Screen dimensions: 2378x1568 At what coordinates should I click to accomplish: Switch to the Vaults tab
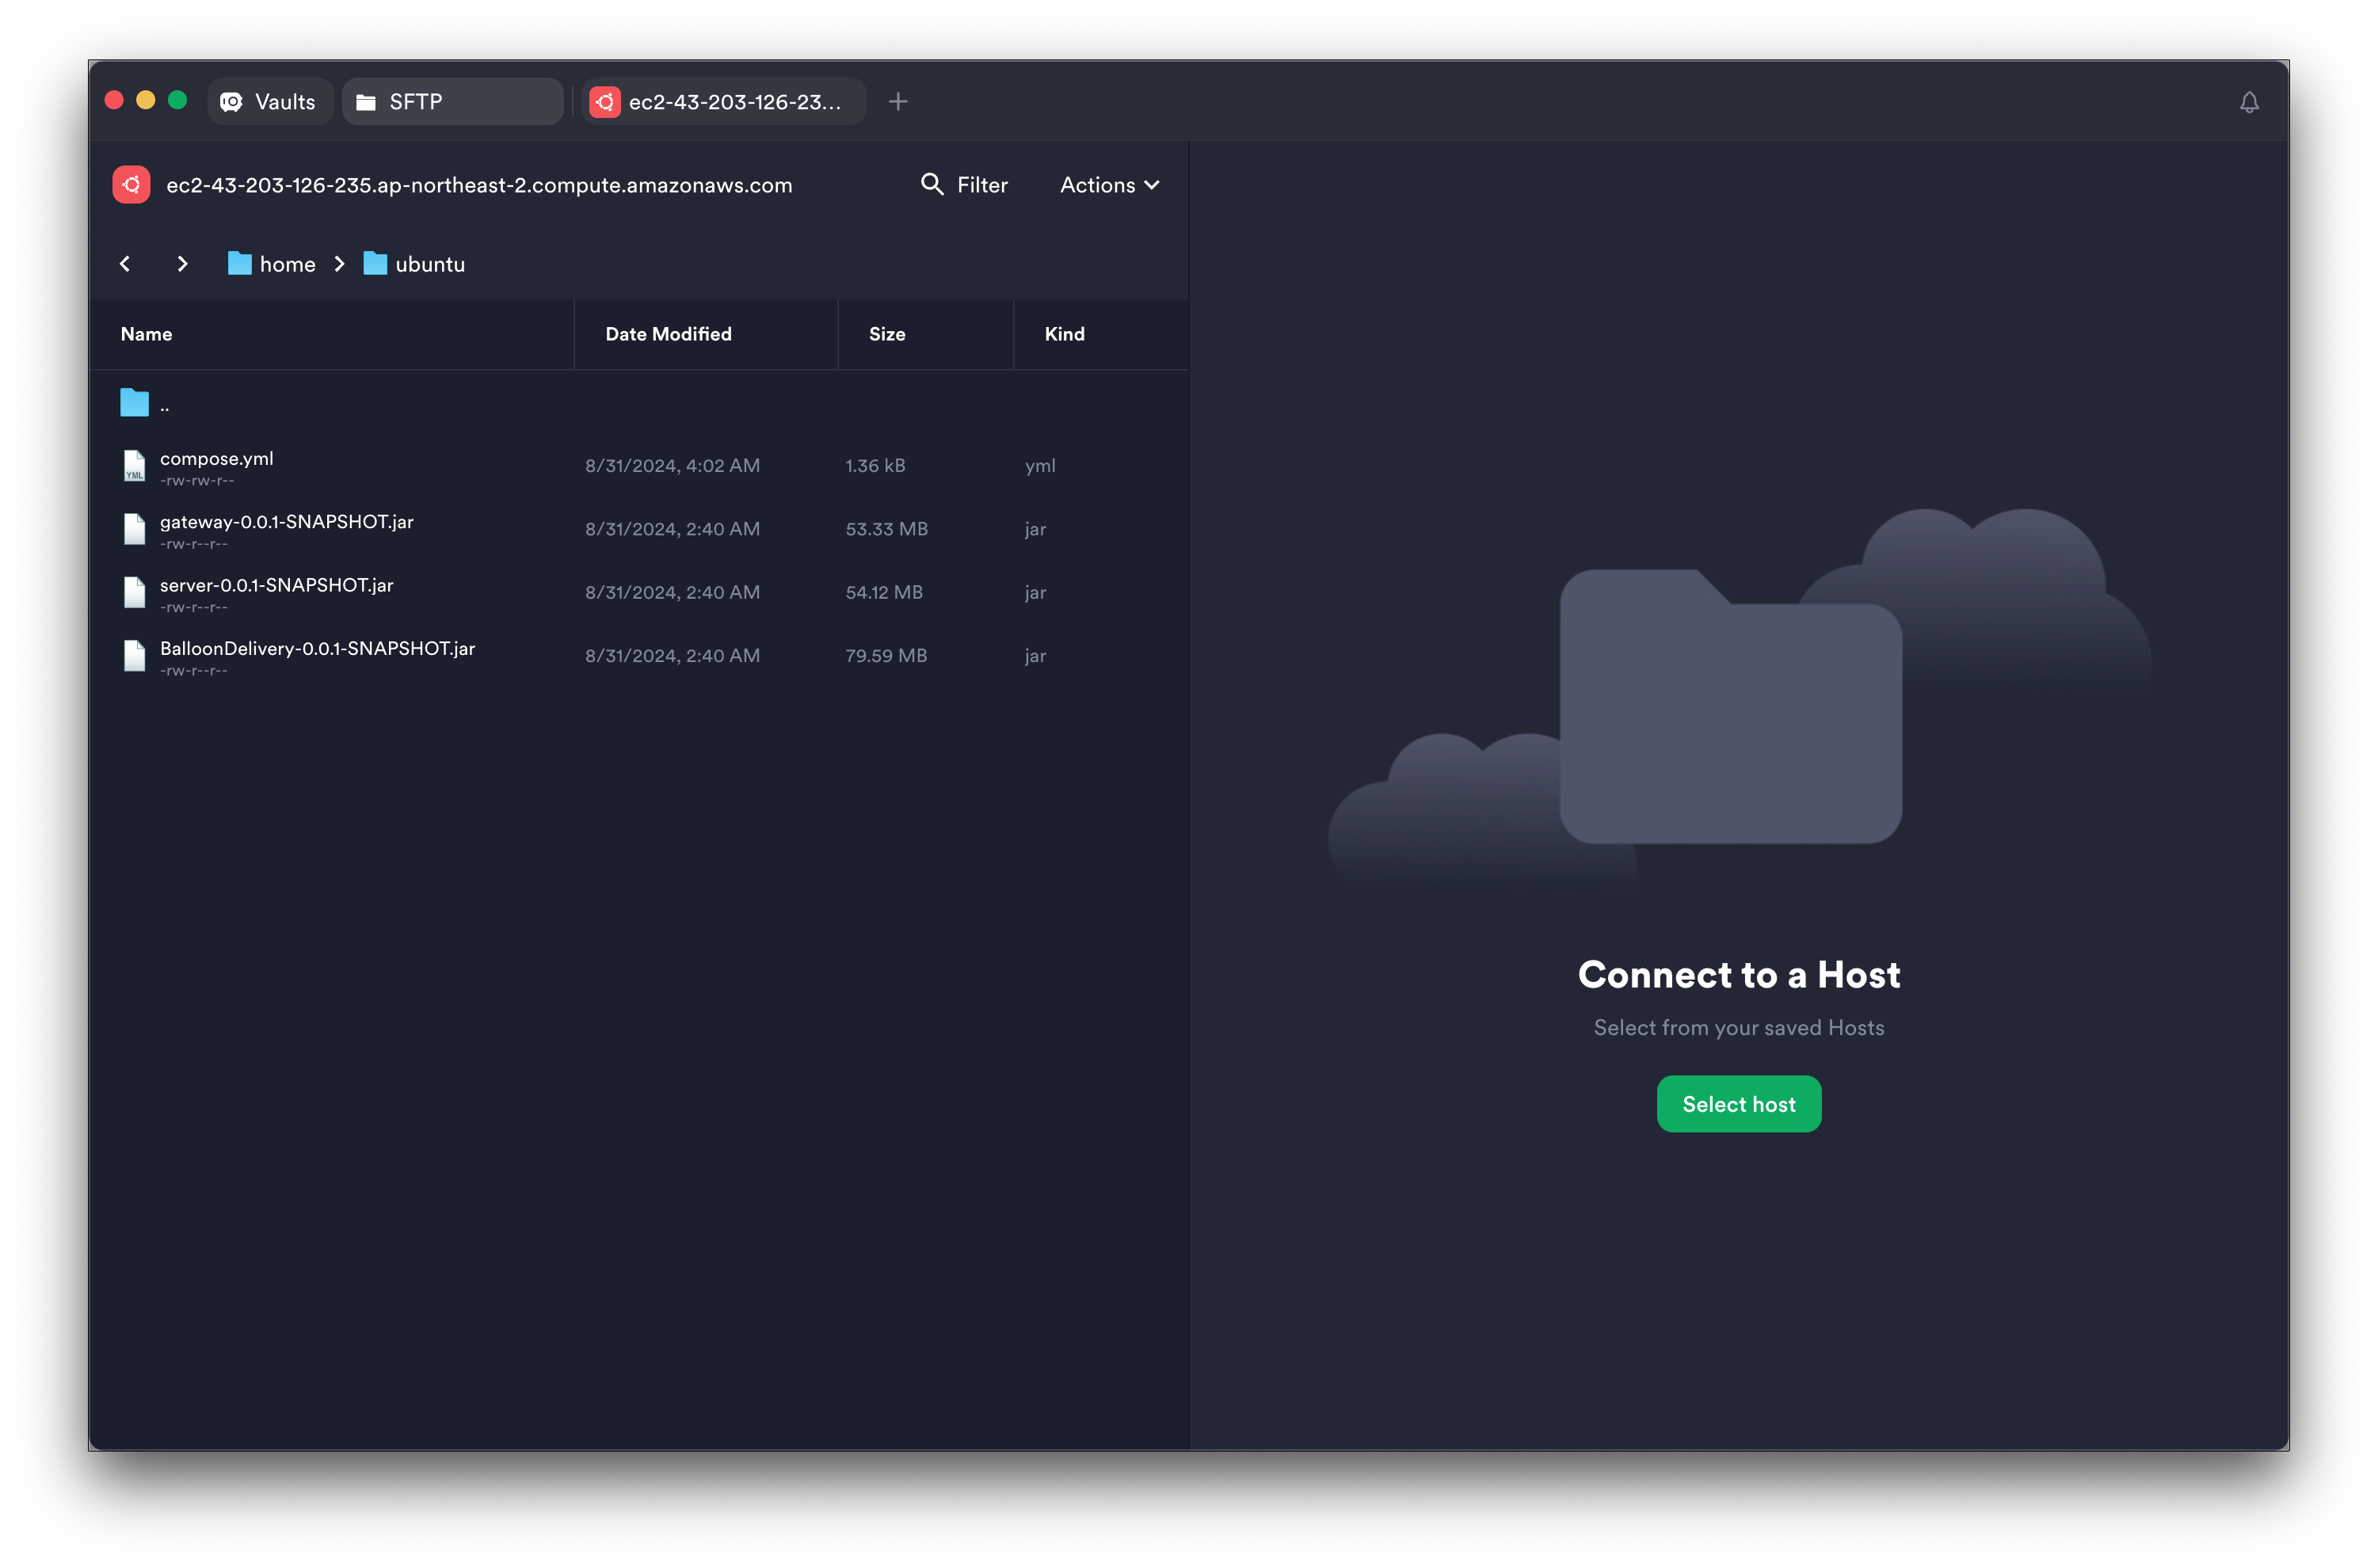pyautogui.click(x=269, y=102)
